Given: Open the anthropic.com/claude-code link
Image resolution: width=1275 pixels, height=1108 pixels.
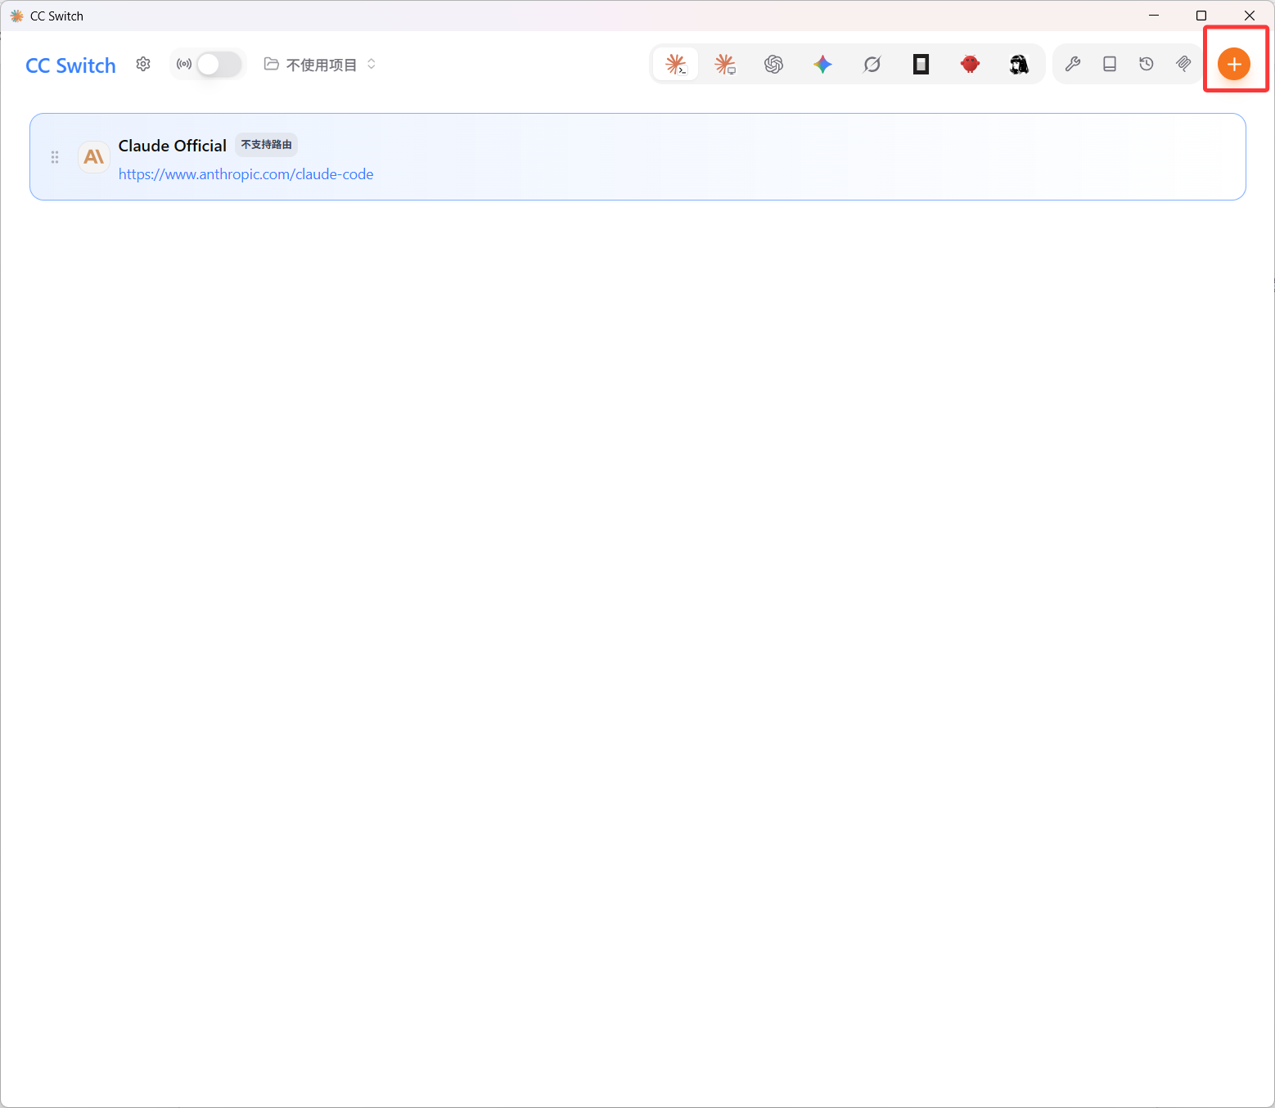Looking at the screenshot, I should click(246, 174).
